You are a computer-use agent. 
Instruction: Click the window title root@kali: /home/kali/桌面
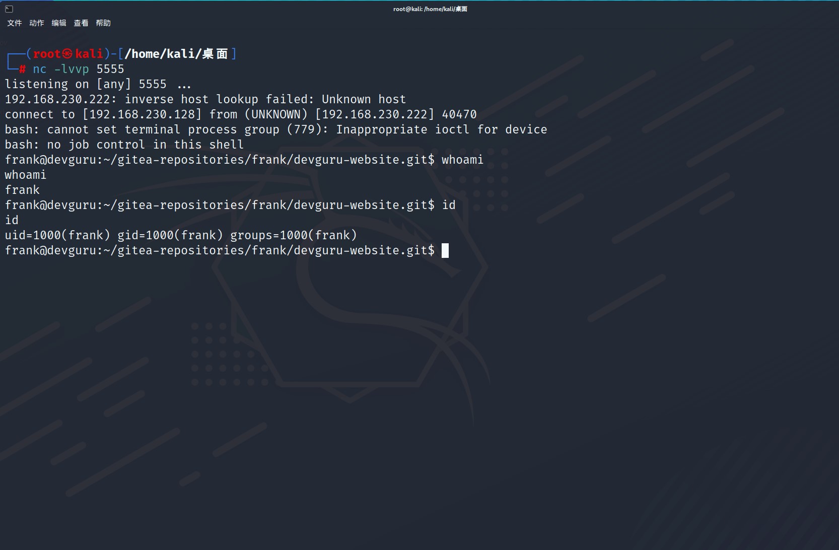(430, 9)
